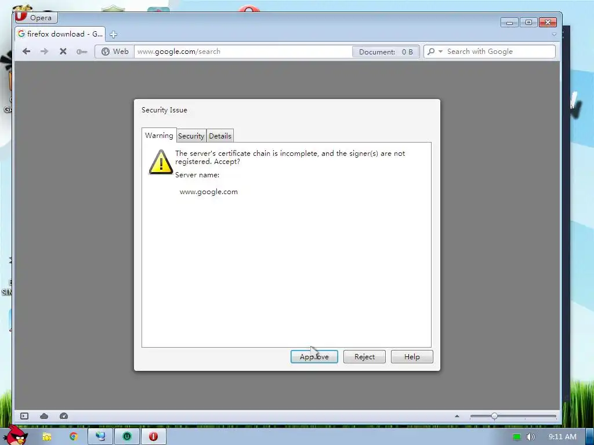The height and width of the screenshot is (445, 594).
Task: Launch Chrome from the taskbar
Action: (x=74, y=437)
